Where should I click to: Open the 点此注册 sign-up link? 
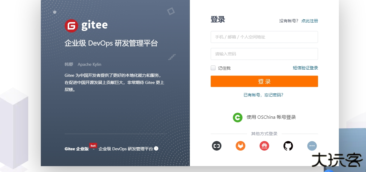tap(309, 21)
